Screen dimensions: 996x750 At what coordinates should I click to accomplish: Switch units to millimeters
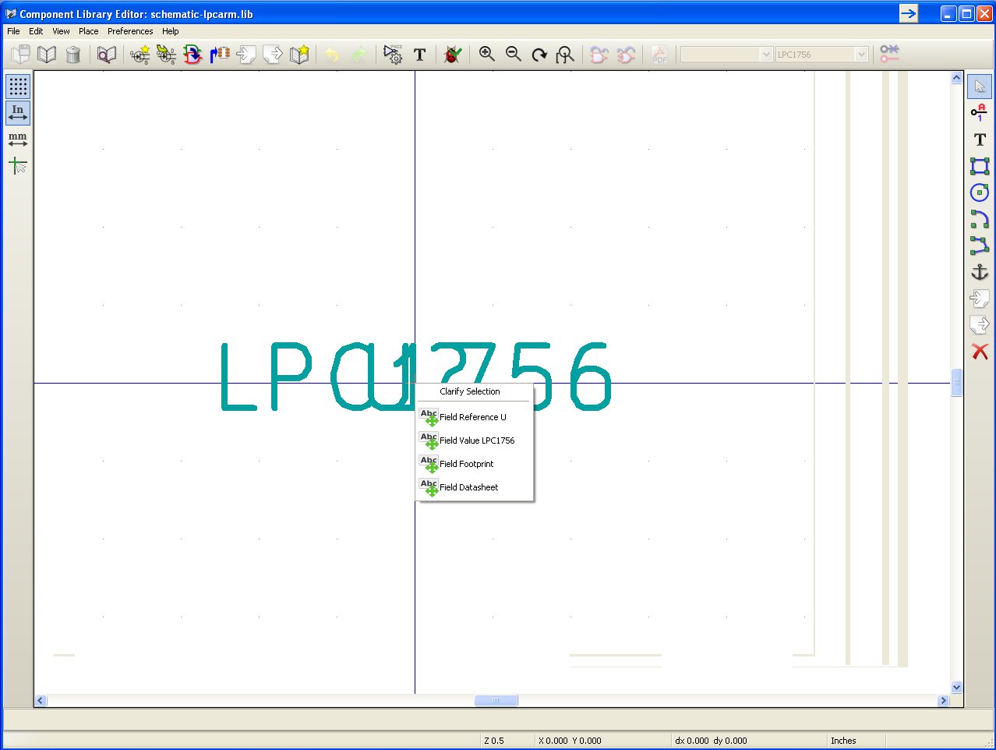(18, 140)
